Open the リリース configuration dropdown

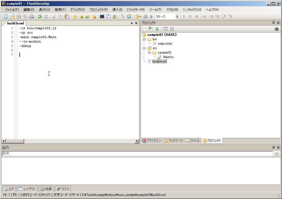click(x=177, y=17)
